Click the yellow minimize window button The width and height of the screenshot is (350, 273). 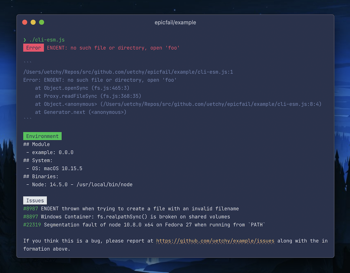click(x=33, y=22)
